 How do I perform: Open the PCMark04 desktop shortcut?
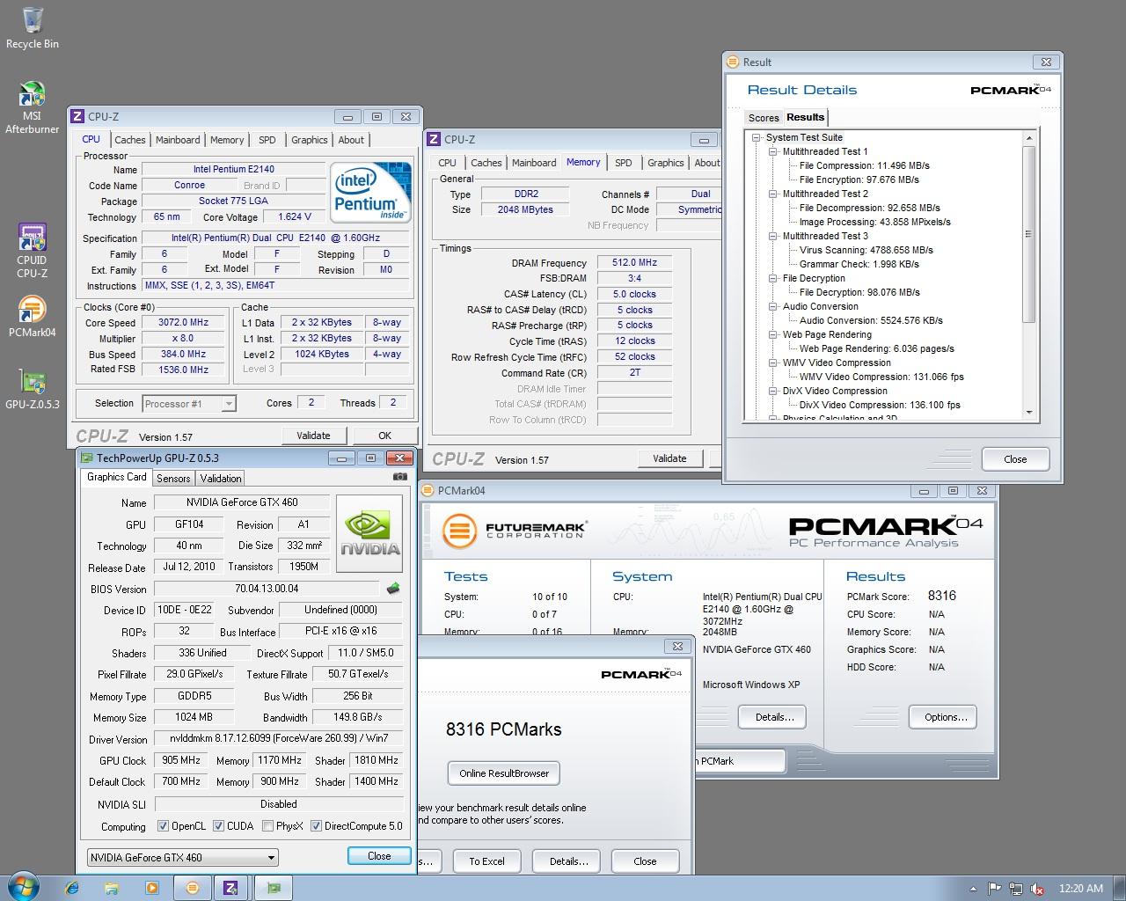click(x=32, y=317)
